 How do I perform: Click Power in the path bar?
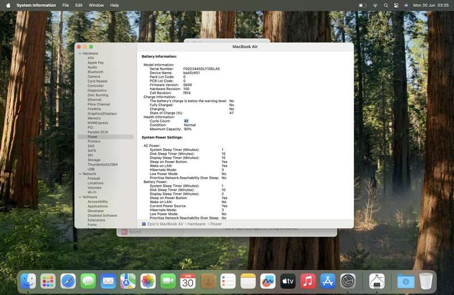tap(216, 224)
